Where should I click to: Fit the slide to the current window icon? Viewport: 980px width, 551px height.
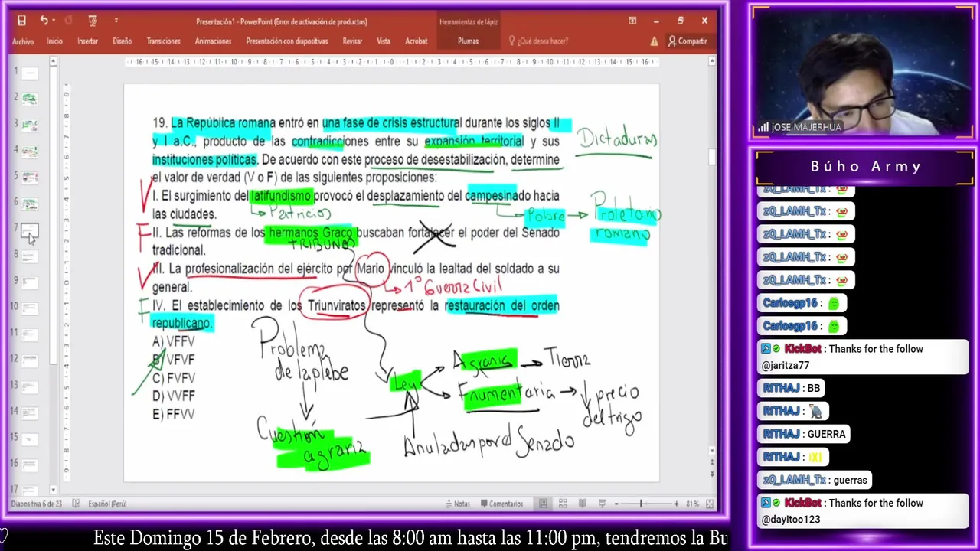click(x=709, y=504)
